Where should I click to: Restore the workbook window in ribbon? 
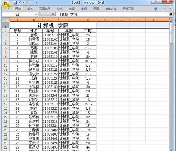(165, 9)
